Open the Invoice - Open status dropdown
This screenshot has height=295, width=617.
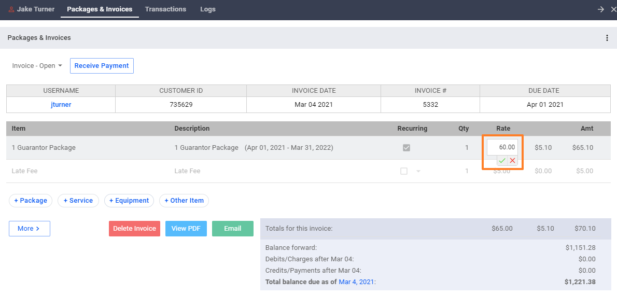[x=37, y=66]
